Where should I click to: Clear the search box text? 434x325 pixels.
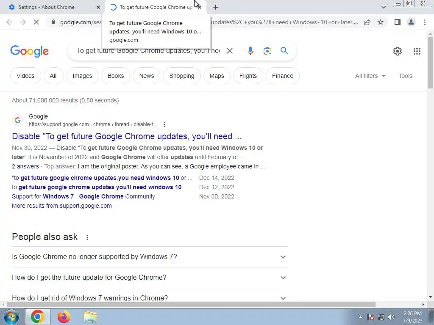coord(229,51)
